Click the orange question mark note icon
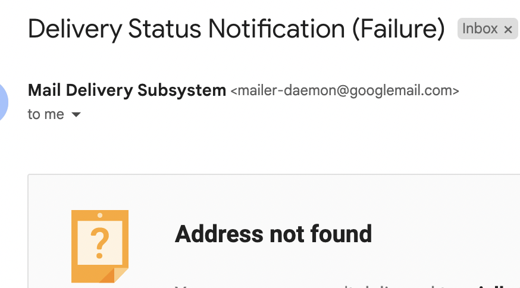The height and width of the screenshot is (288, 520). pyautogui.click(x=99, y=246)
